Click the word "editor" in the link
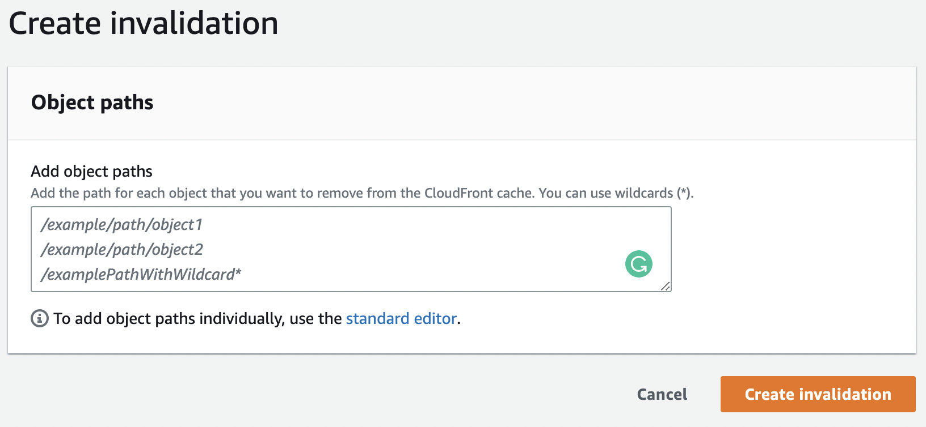 (x=435, y=319)
